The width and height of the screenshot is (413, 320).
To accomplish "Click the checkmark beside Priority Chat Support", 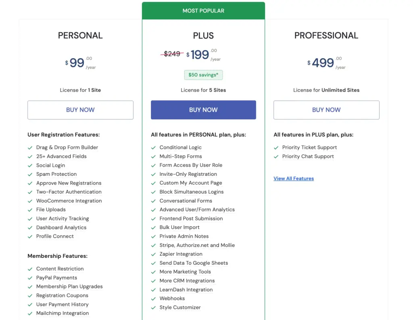I will 276,156.
